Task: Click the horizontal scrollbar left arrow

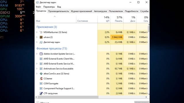Action: (36, 97)
